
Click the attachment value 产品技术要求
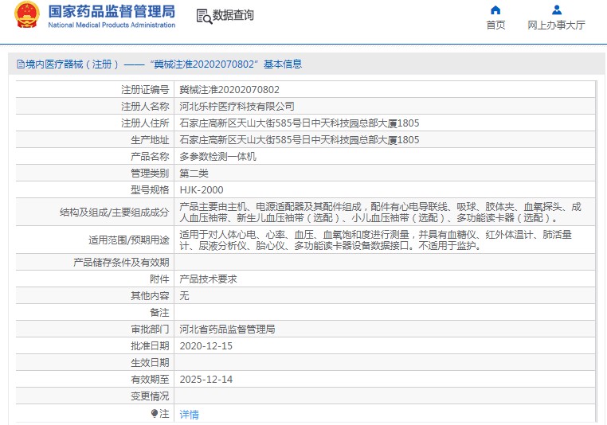click(208, 279)
